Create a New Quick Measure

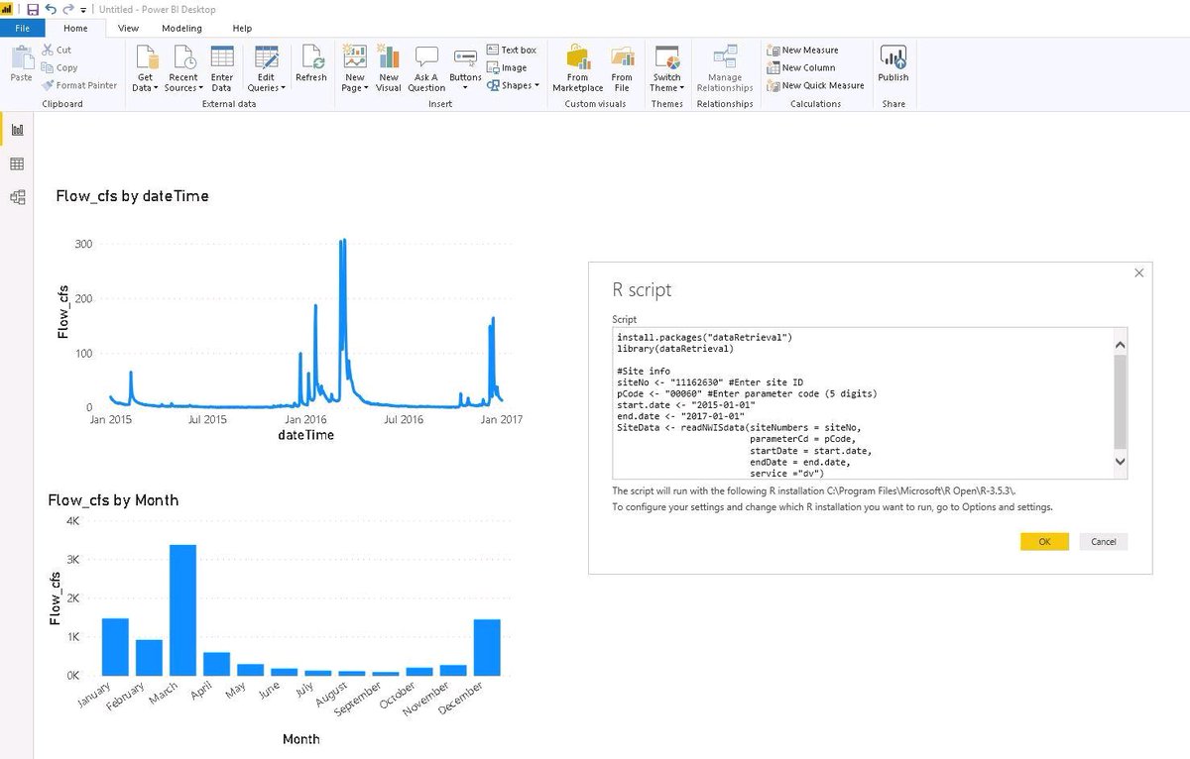pos(815,85)
